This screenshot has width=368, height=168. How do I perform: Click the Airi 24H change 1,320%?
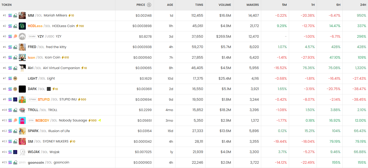click(361, 68)
